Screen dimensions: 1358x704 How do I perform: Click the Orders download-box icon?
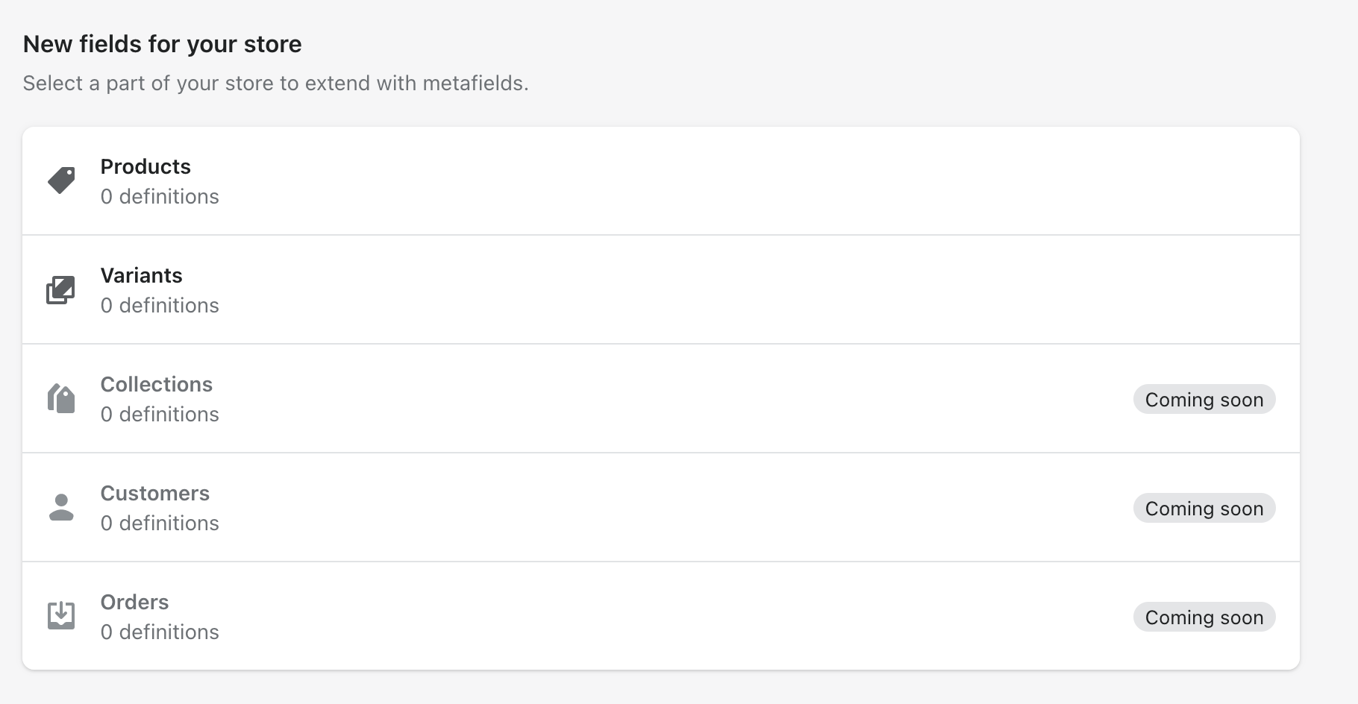(x=60, y=615)
